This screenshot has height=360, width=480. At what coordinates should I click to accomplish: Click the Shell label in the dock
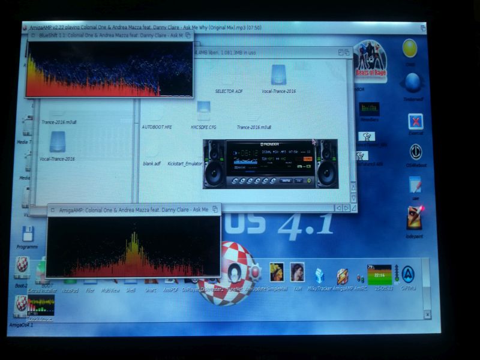point(131,290)
